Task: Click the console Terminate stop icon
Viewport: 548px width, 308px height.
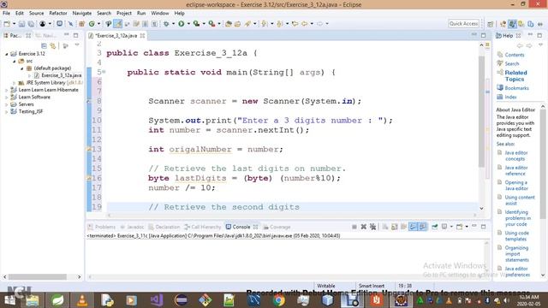Action: [x=354, y=227]
